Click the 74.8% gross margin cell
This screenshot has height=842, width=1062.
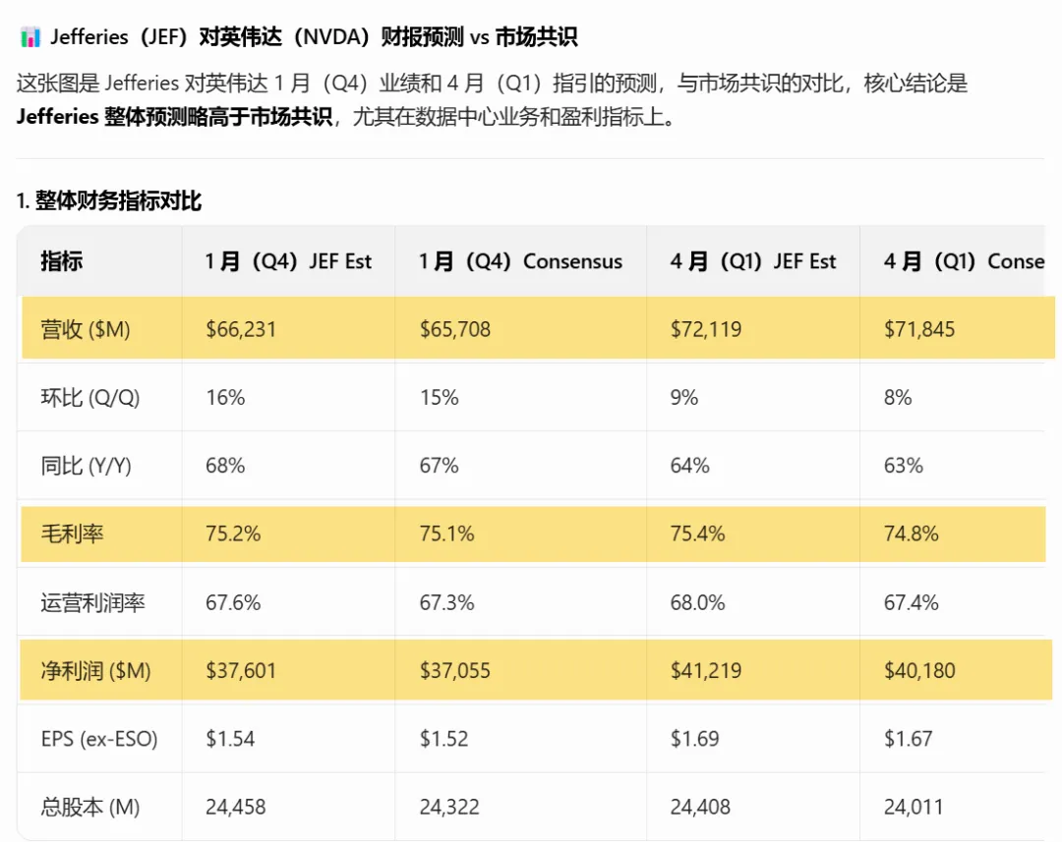911,534
